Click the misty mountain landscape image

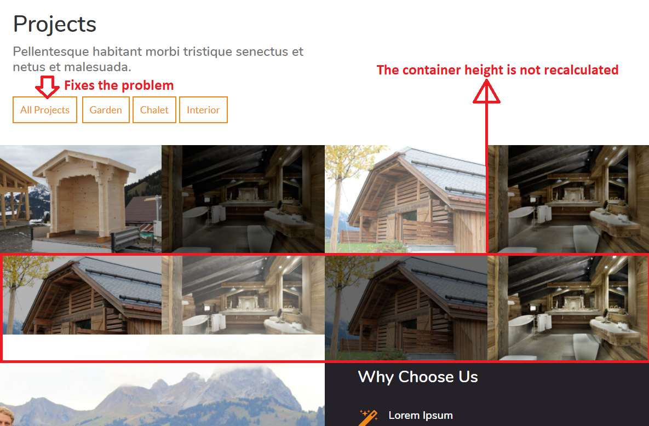click(162, 395)
